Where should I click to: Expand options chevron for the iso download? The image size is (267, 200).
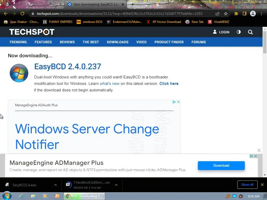coord(116,185)
